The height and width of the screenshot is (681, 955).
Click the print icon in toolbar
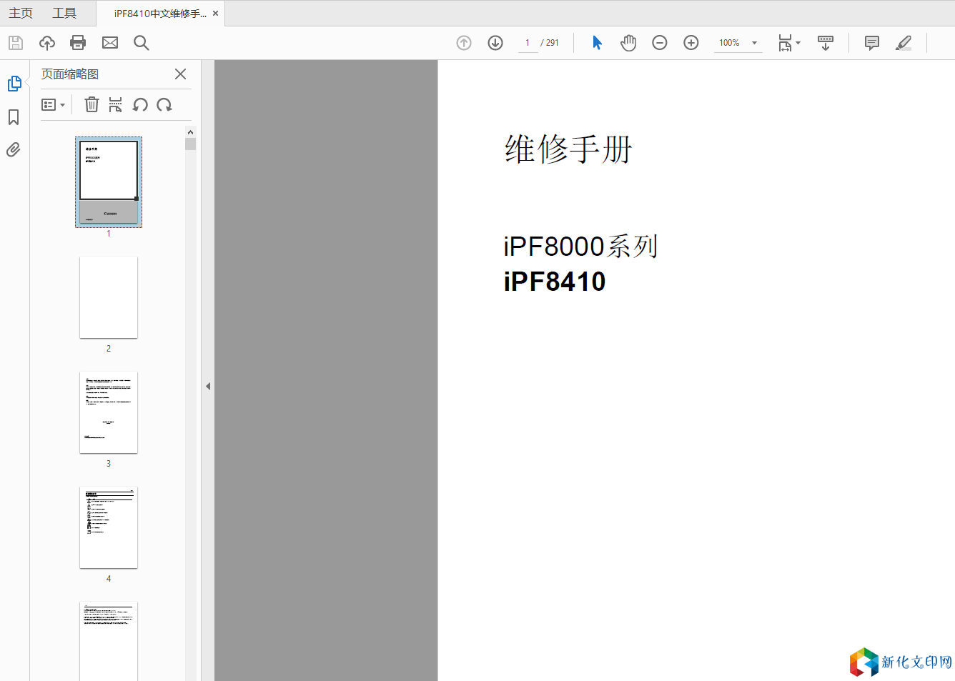(x=78, y=43)
